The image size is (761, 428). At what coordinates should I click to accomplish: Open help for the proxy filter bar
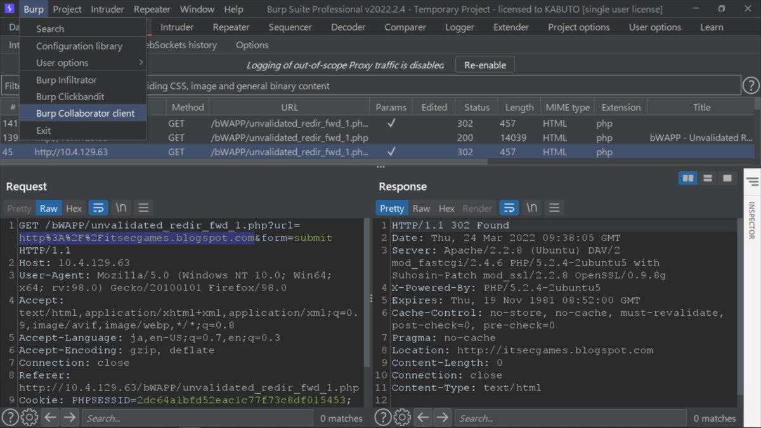point(751,86)
